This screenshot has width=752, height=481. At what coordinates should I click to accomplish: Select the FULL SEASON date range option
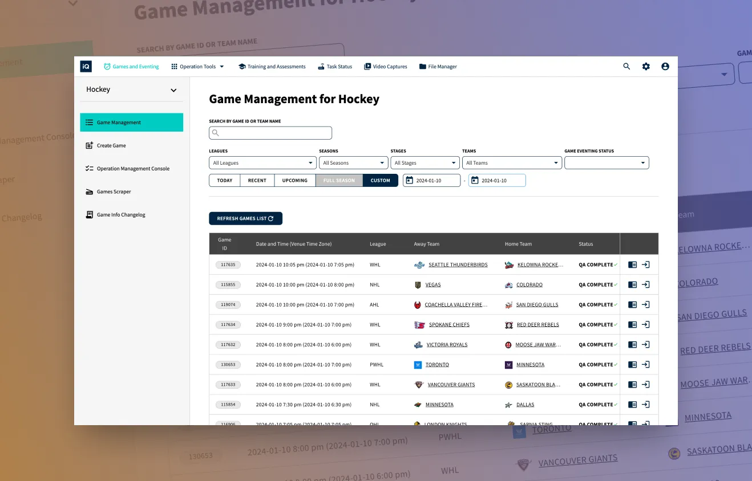click(339, 181)
